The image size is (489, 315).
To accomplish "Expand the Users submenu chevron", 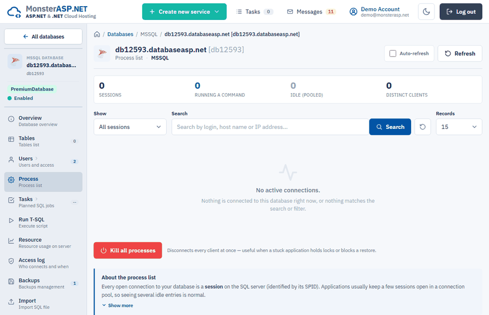I will point(37,158).
